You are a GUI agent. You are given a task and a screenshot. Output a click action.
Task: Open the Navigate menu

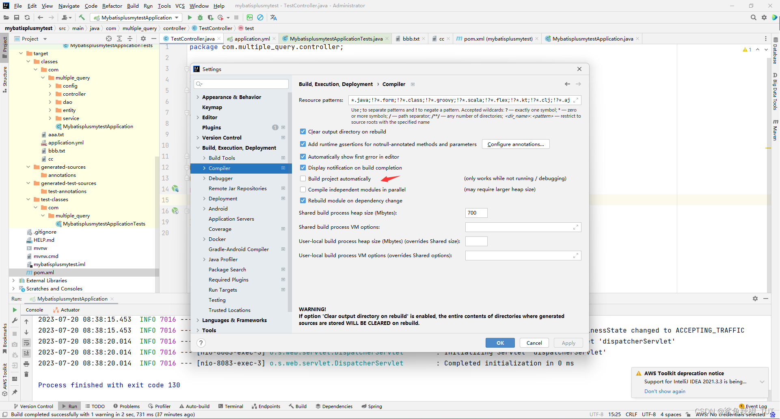click(69, 6)
